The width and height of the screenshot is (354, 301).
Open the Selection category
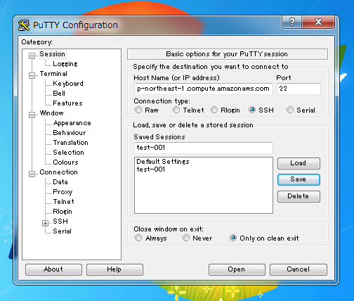(68, 153)
